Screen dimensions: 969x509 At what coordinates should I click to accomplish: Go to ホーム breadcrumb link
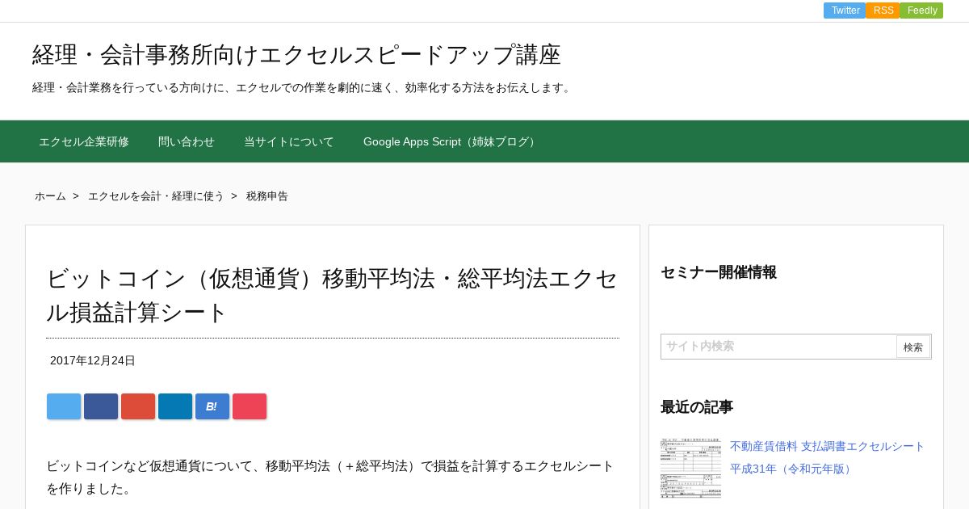coord(50,196)
